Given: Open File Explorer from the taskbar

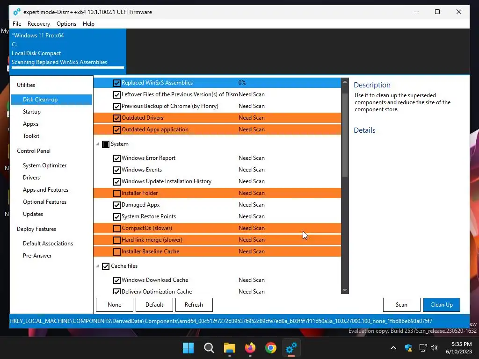Looking at the screenshot, I should click(x=229, y=348).
